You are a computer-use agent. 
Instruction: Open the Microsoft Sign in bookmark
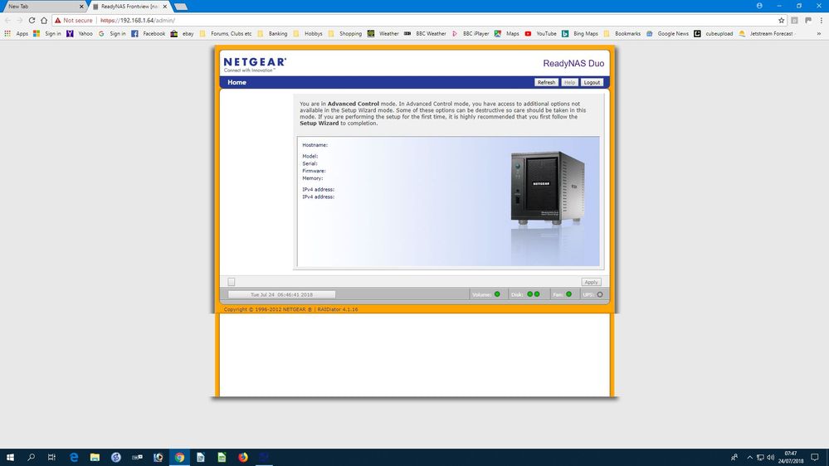[47, 33]
